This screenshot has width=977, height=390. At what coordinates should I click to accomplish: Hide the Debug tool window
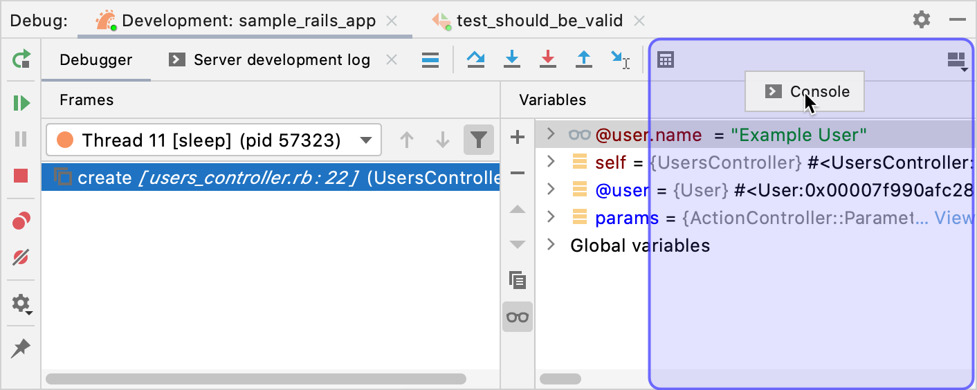coord(958,19)
